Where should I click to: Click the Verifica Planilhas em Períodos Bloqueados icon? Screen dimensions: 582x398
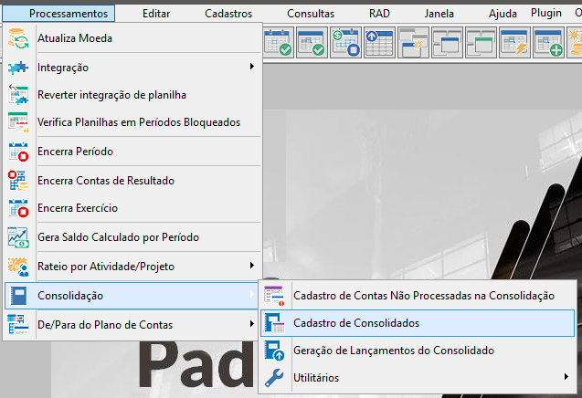coord(18,122)
